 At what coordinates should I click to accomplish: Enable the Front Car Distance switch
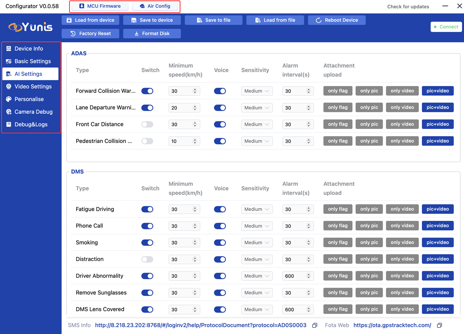(x=147, y=124)
